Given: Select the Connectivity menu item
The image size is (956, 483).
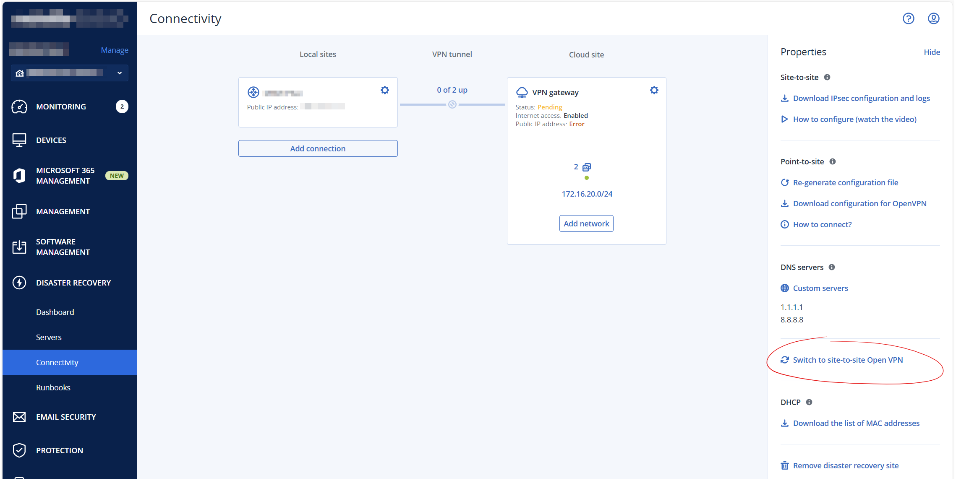Looking at the screenshot, I should pyautogui.click(x=70, y=362).
